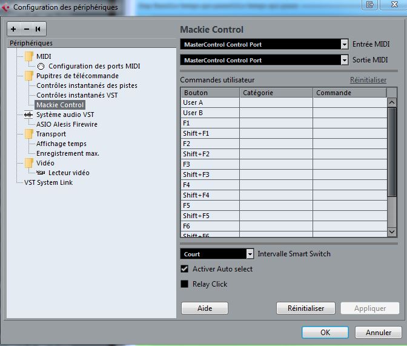Select the Shift+F5 row
This screenshot has width=407, height=346.
coord(283,216)
